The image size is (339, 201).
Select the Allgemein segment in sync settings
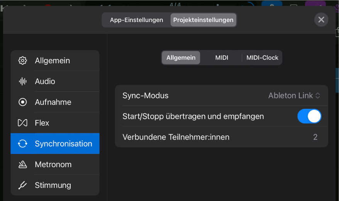[x=181, y=58]
